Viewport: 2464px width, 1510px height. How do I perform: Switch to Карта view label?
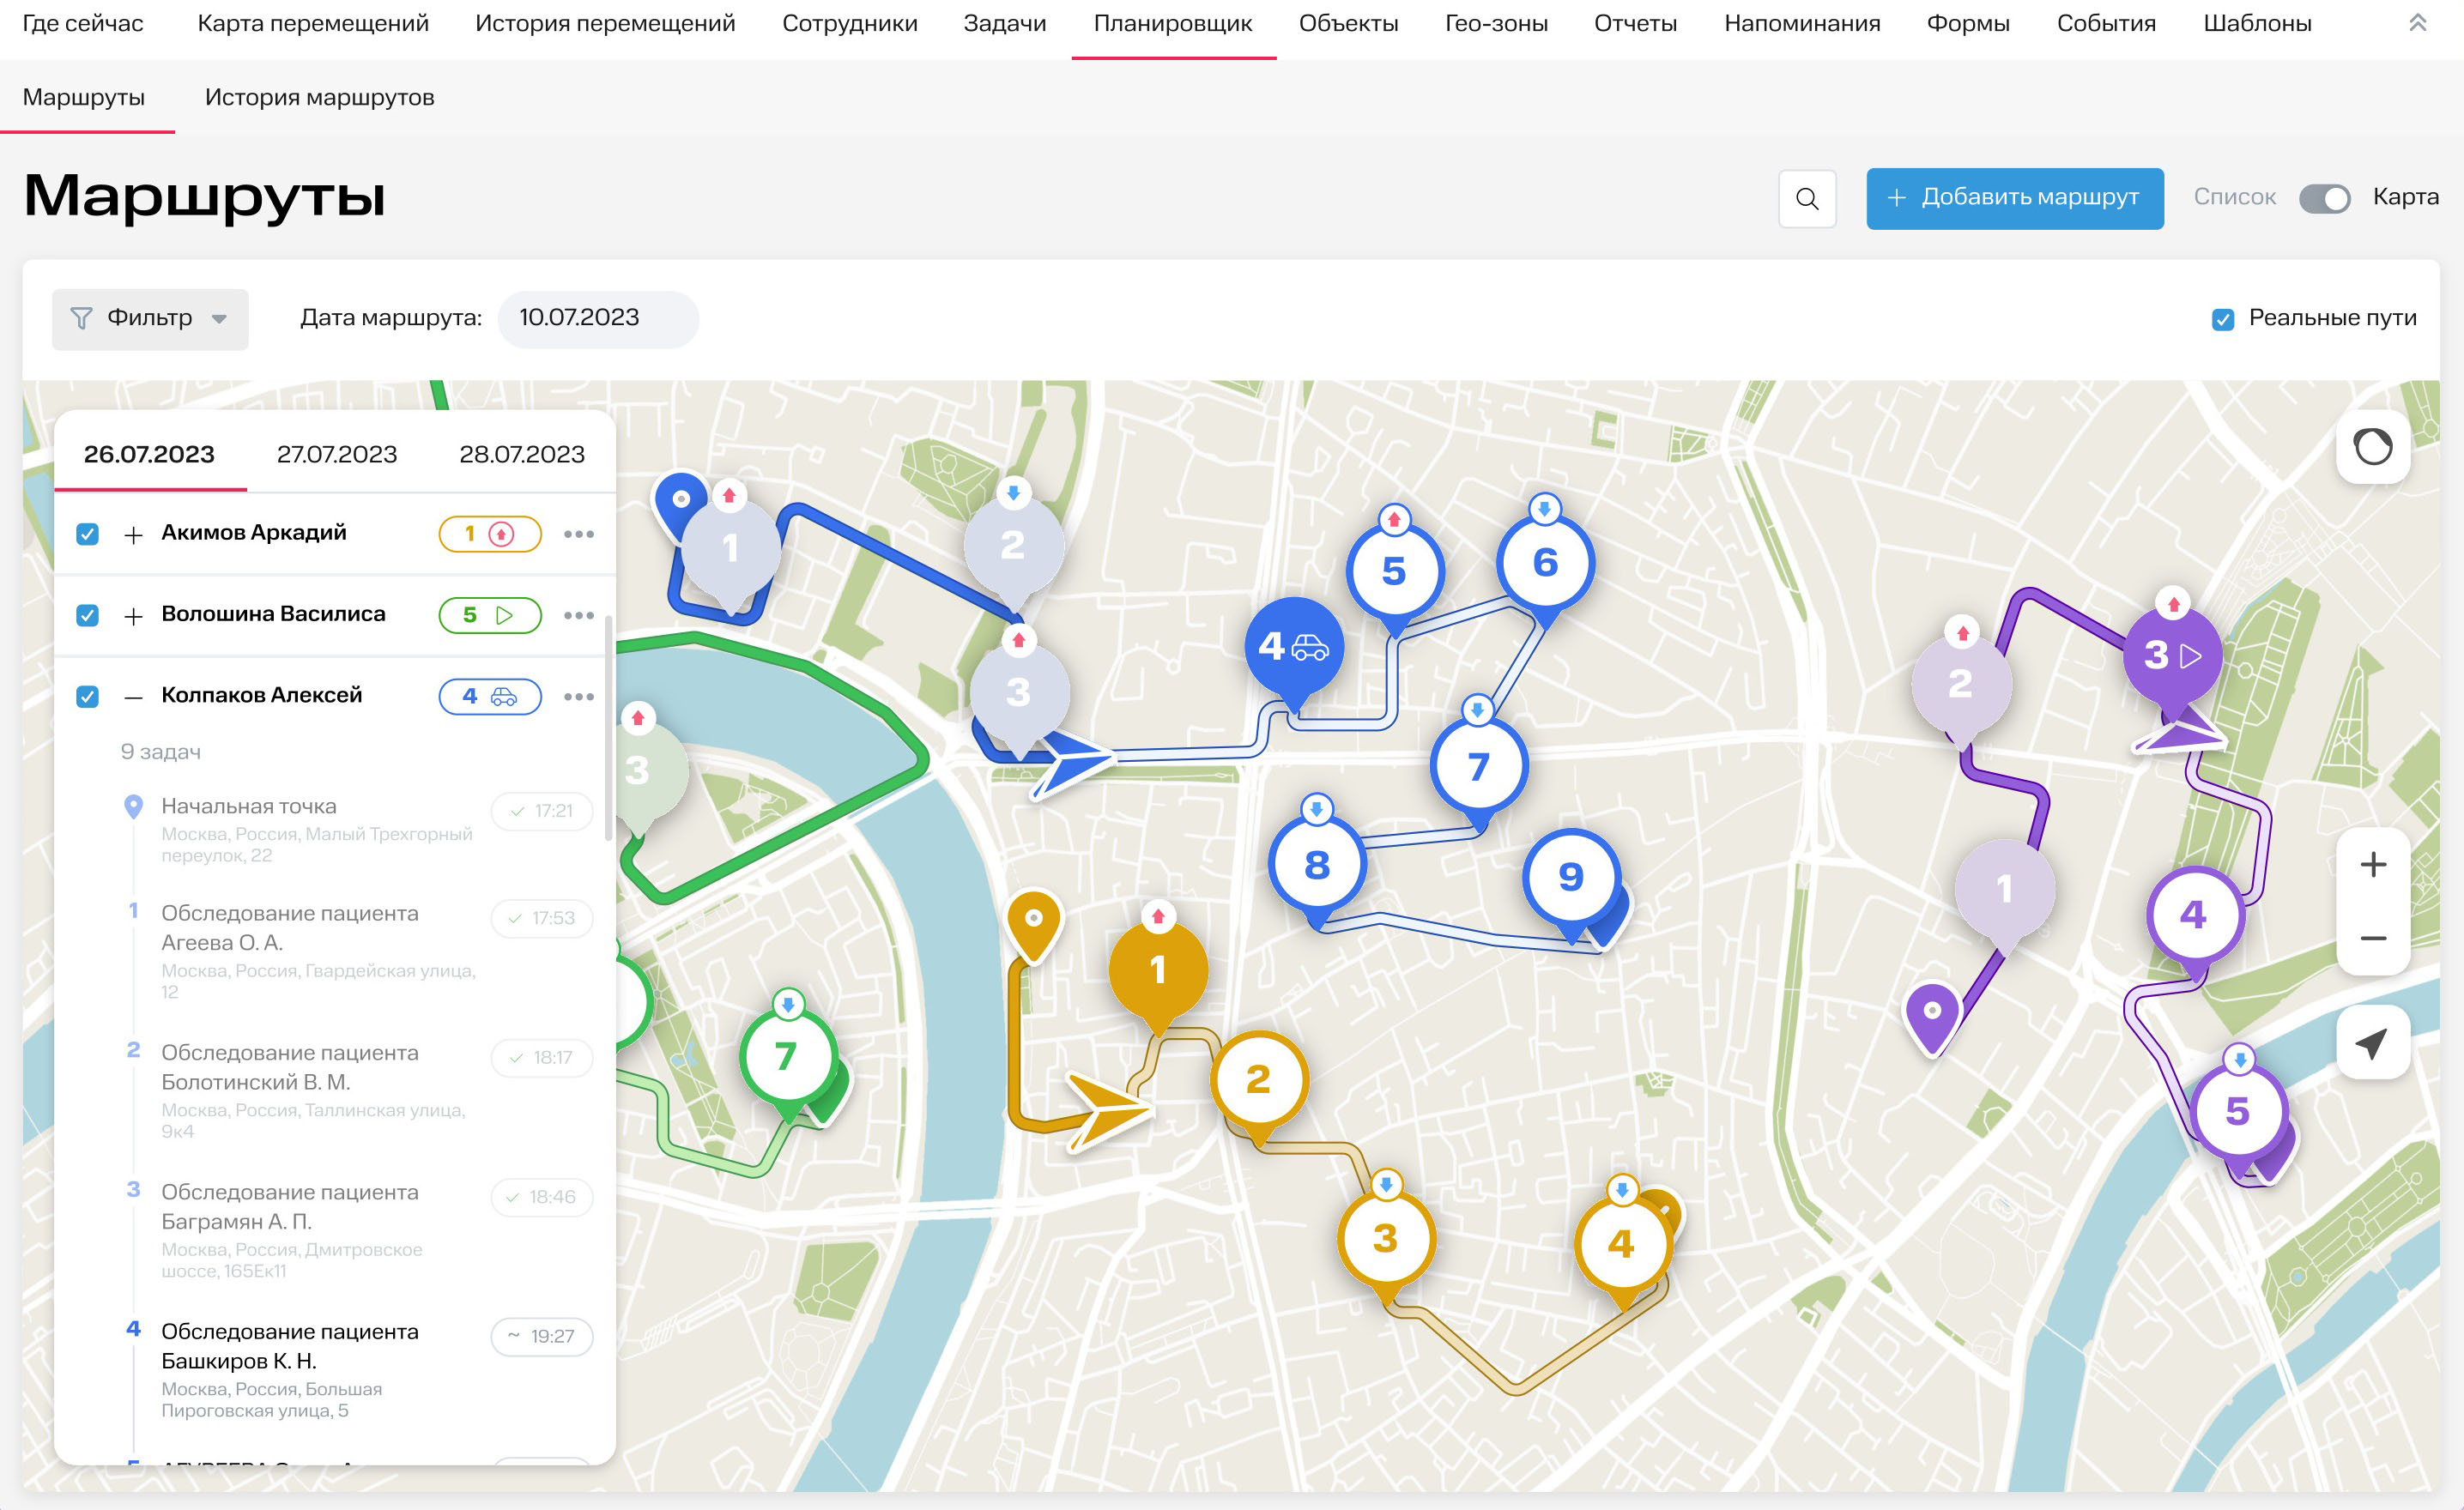tap(2405, 197)
